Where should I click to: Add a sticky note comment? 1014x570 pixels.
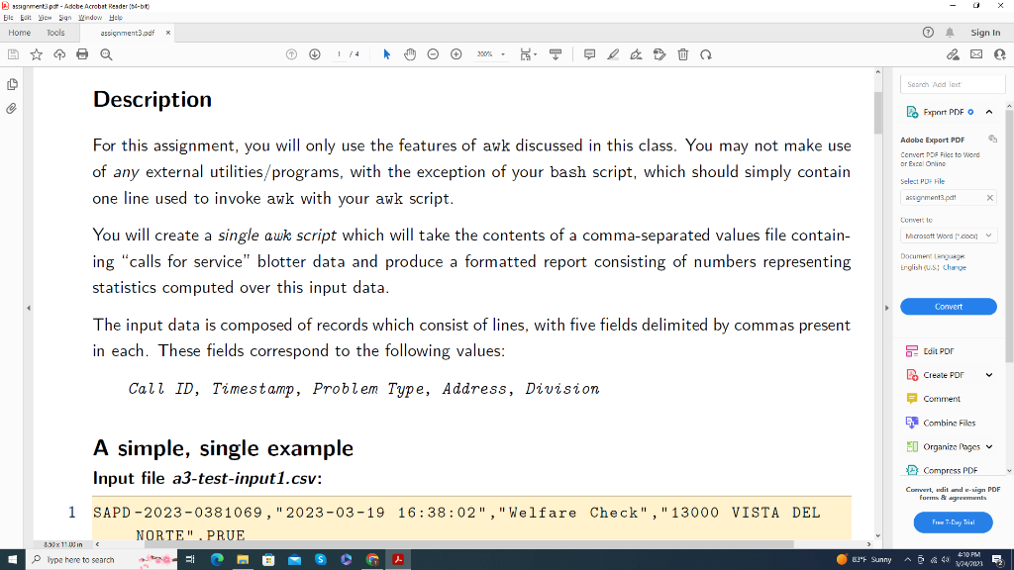(x=590, y=55)
